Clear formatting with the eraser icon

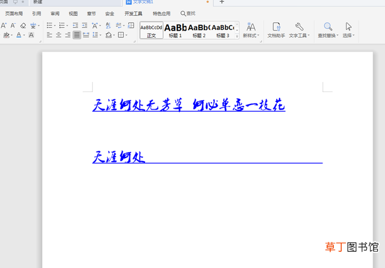[x=23, y=25]
